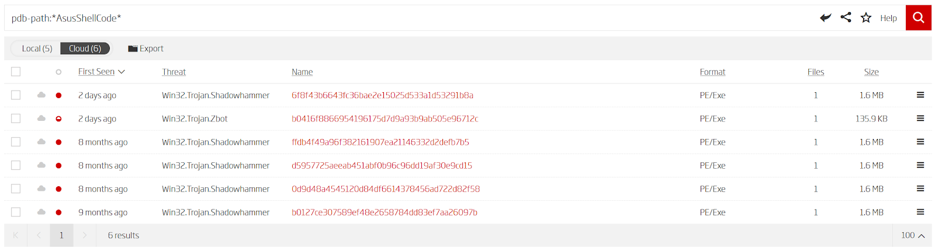Open the 100 results-per-page dropdown
The width and height of the screenshot is (935, 251).
[x=913, y=235]
